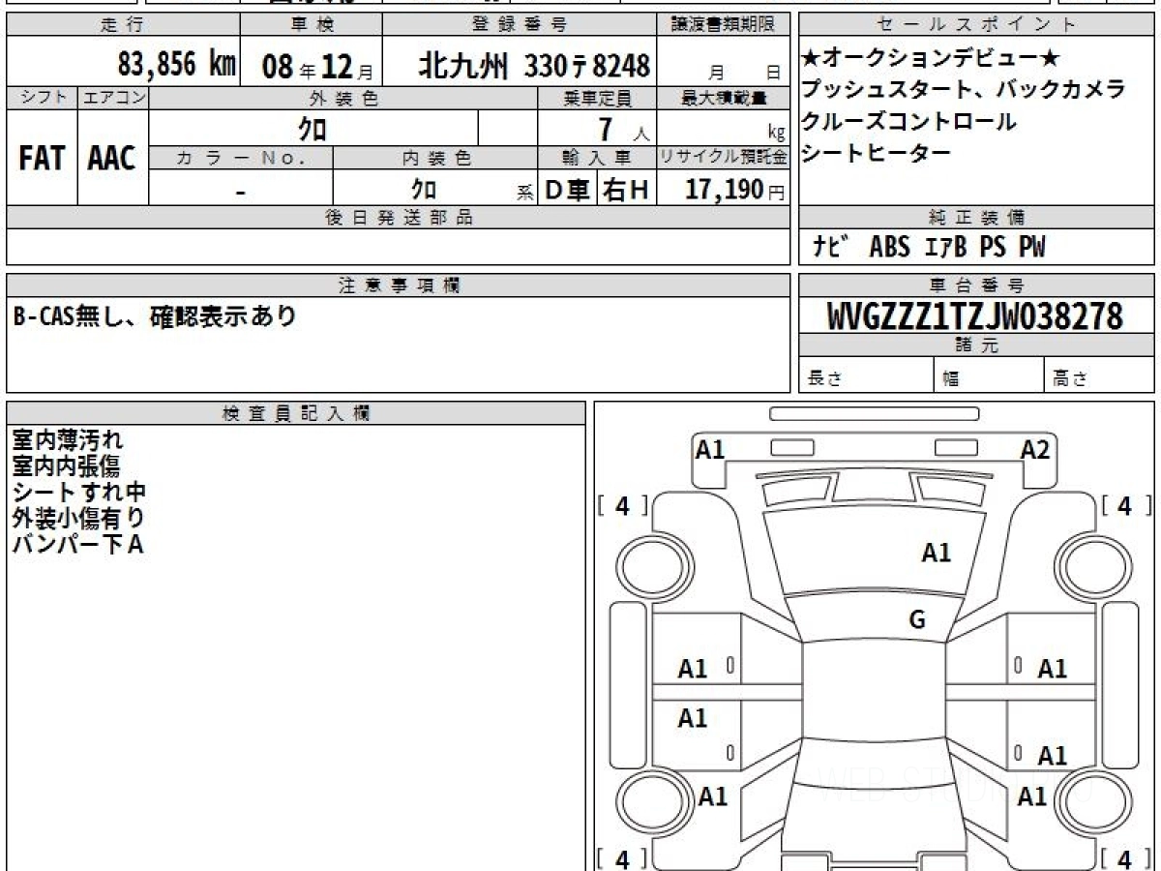This screenshot has width=1161, height=871.
Task: Select inspector note 室内内張傷
Action: tap(67, 466)
